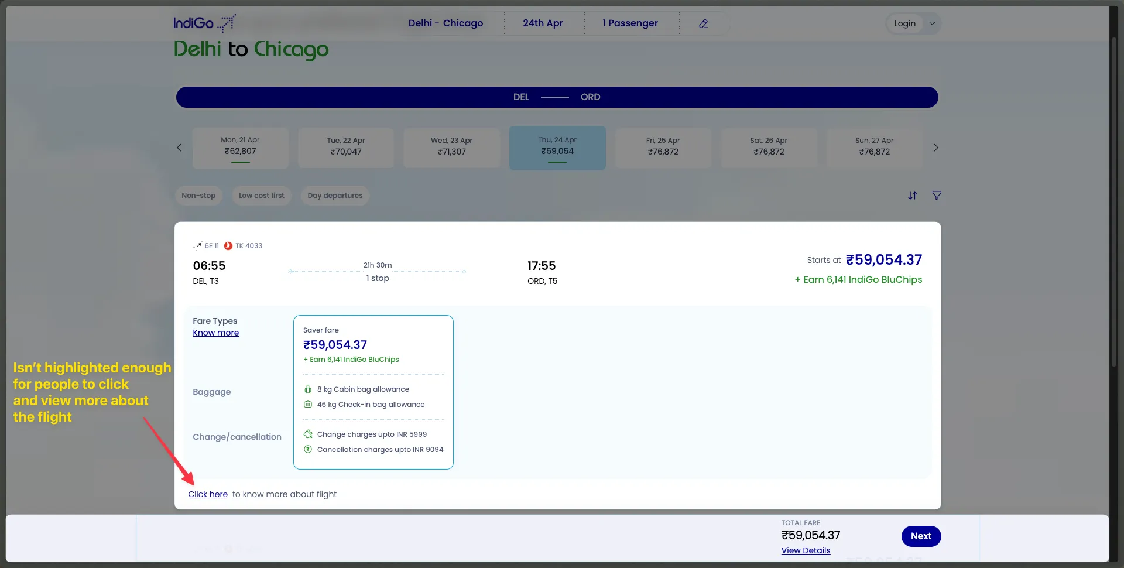Click the Know more fare types link
The height and width of the screenshot is (568, 1124).
pyautogui.click(x=216, y=333)
